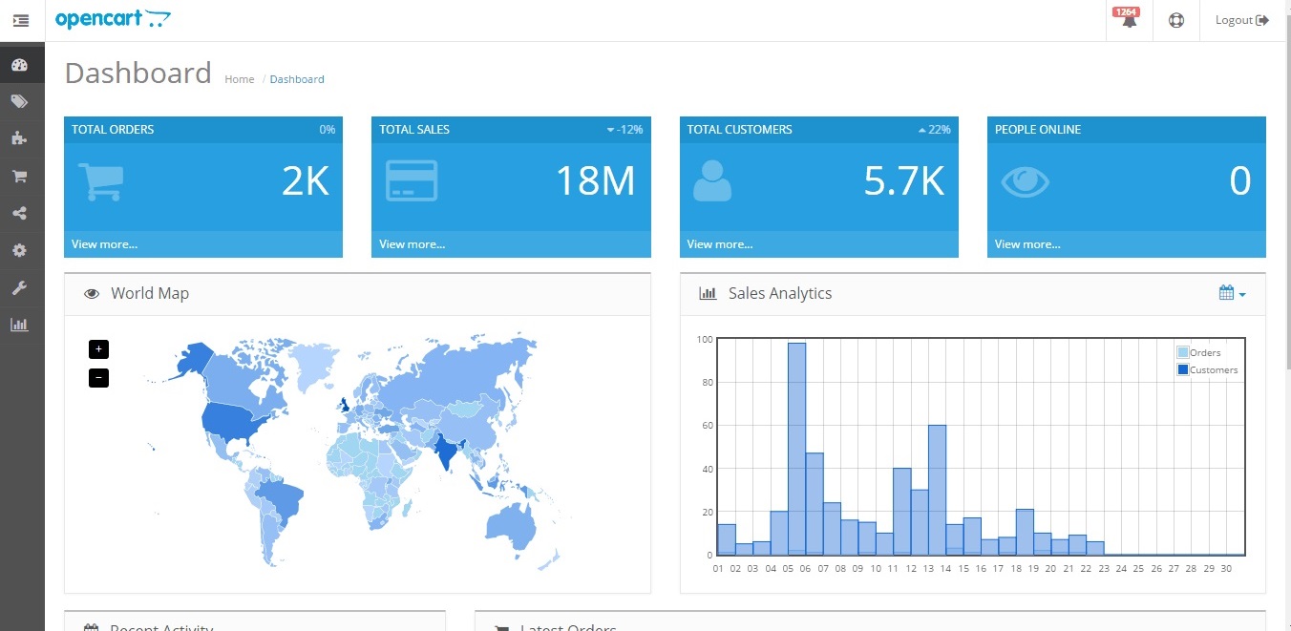Open the Dashboard speedometer icon in the sidebar

[x=20, y=65]
